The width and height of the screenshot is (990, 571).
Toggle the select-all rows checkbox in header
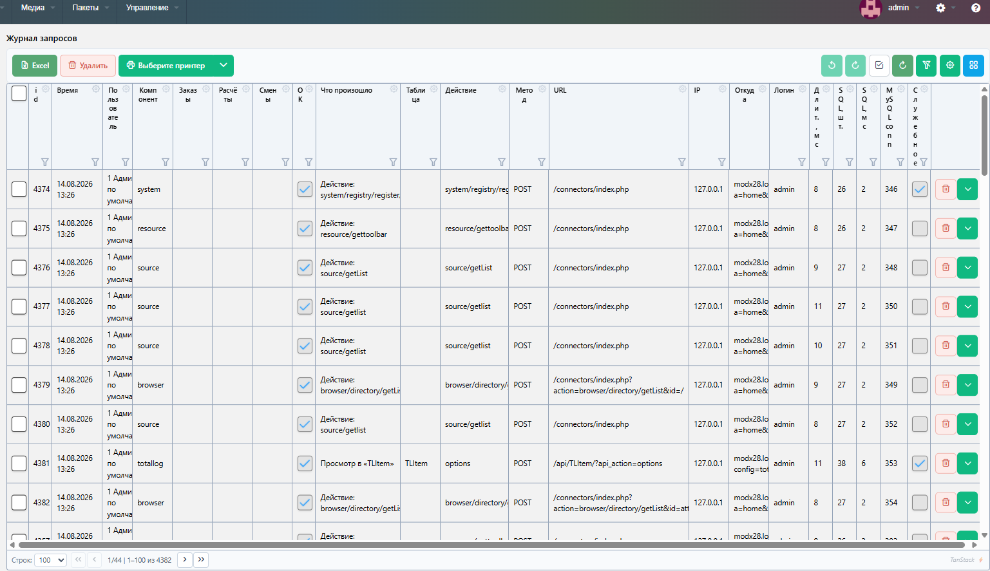tap(19, 93)
